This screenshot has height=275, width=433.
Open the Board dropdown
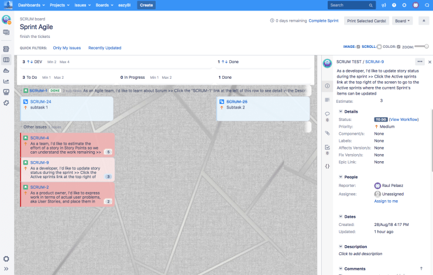click(401, 20)
